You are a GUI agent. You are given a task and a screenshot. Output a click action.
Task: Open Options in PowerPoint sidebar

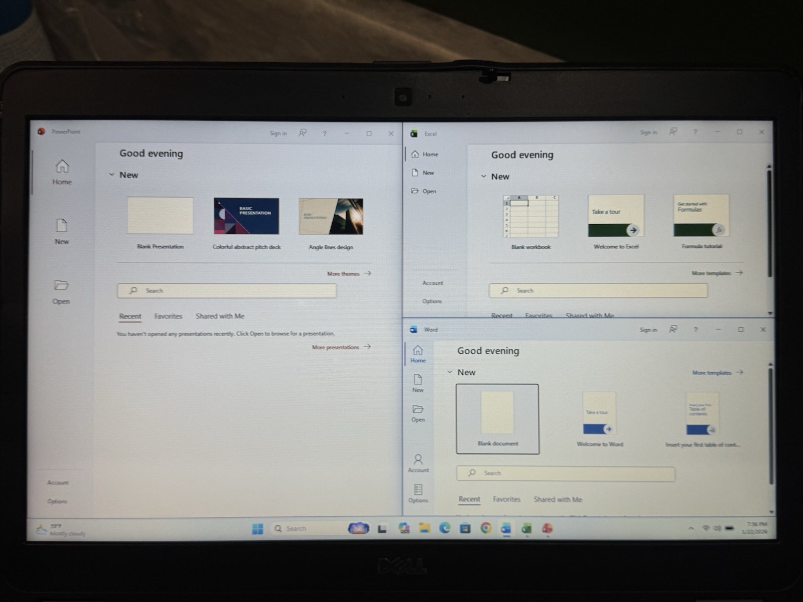tap(57, 501)
